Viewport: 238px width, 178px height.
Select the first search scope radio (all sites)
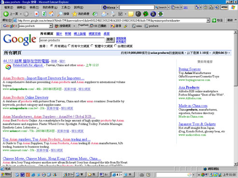[x=52, y=46]
